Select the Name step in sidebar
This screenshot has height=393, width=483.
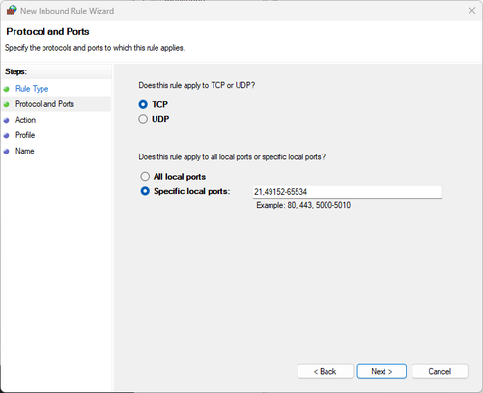[25, 151]
